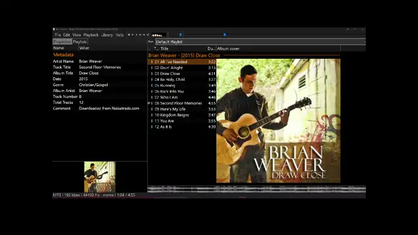The image size is (418, 235).
Task: Click the Comment 'Downloaded From Noisetrade.com'
Action: 109,108
